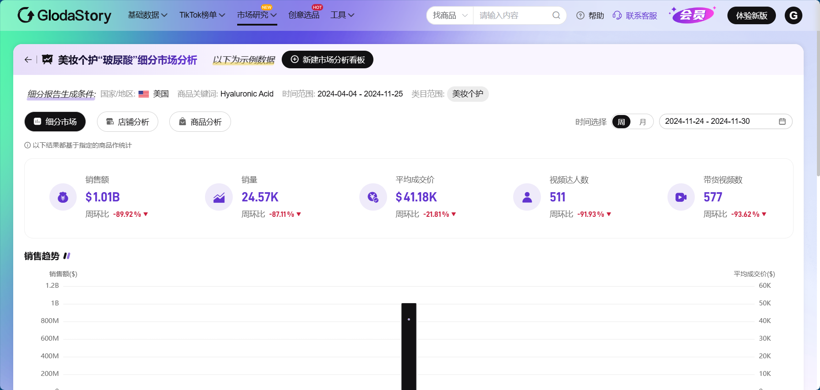Viewport: 820px width, 390px height.
Task: Open the 找商品 search type dropdown
Action: pyautogui.click(x=450, y=15)
